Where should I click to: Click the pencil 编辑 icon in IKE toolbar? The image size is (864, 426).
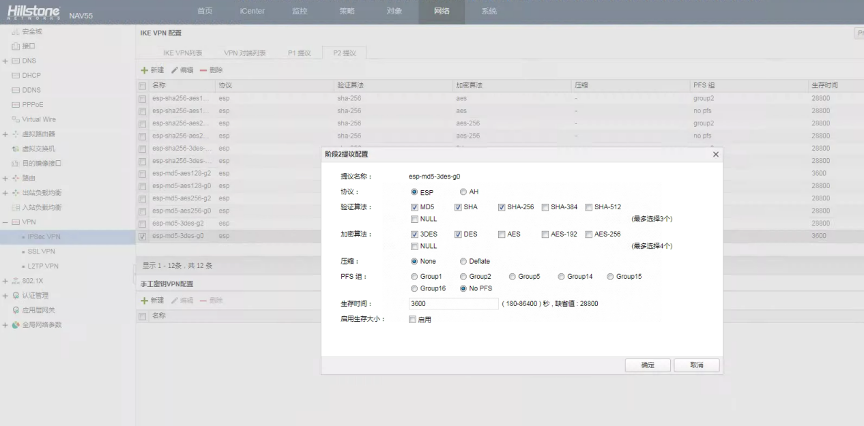tap(175, 70)
